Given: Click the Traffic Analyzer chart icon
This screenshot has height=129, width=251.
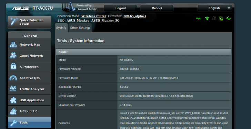Looking at the screenshot, I should pyautogui.click(x=13, y=89).
